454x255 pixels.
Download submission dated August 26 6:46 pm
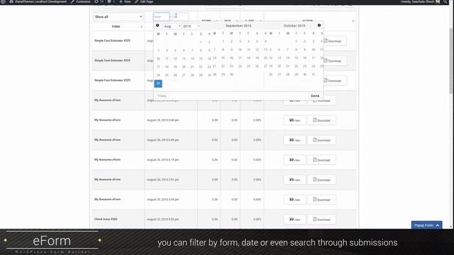click(x=321, y=120)
